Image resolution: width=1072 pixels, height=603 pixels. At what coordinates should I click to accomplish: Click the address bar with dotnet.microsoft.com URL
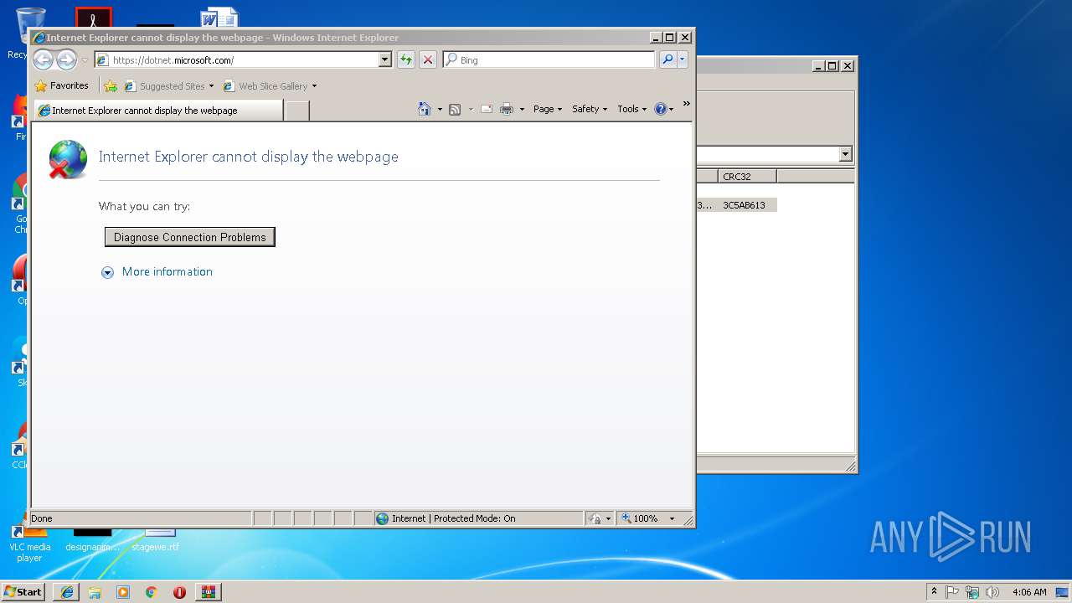(237, 59)
